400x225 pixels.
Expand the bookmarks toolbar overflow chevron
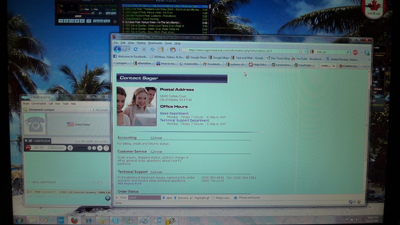click(x=369, y=60)
